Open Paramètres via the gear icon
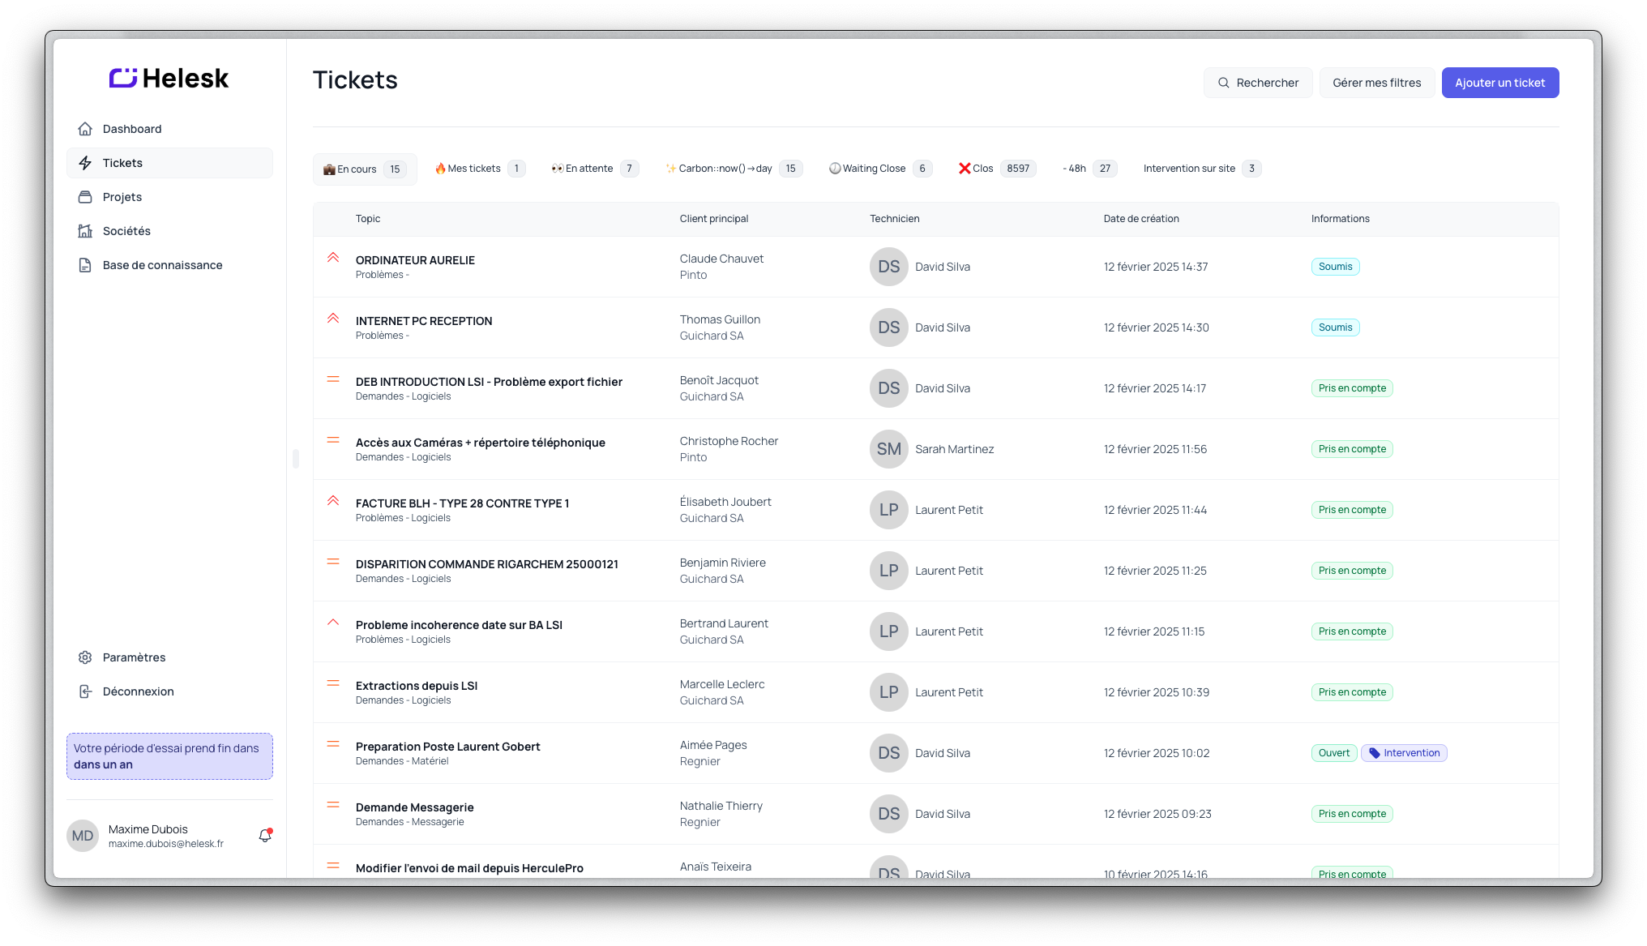The image size is (1647, 946). 85,657
